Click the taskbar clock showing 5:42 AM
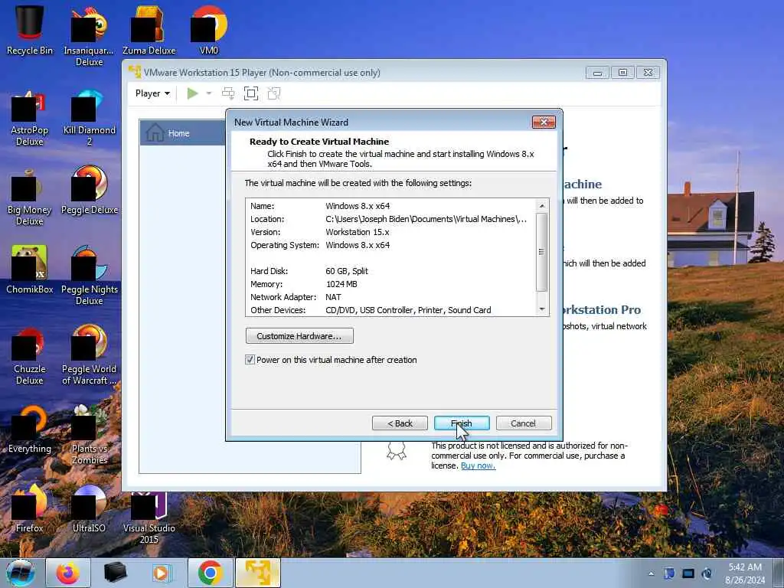The width and height of the screenshot is (784, 588). 745,573
